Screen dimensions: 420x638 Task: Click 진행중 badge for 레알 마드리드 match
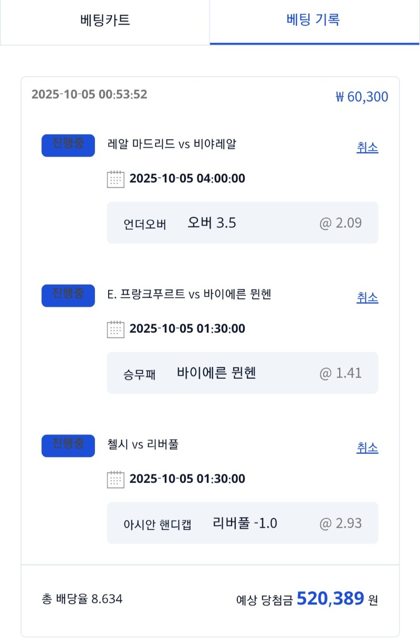[68, 145]
